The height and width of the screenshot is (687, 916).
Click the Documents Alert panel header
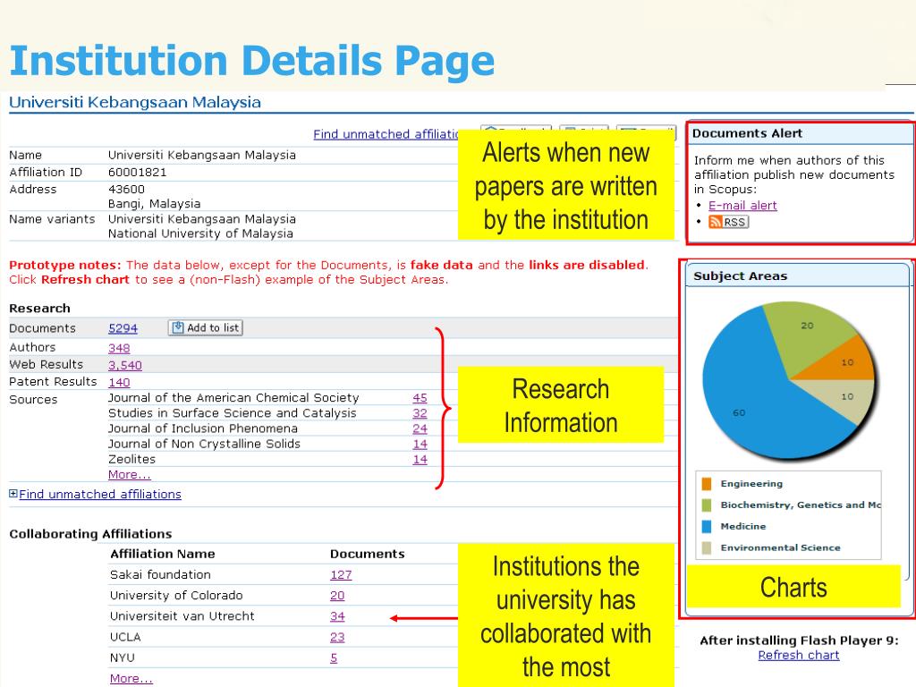click(800, 134)
